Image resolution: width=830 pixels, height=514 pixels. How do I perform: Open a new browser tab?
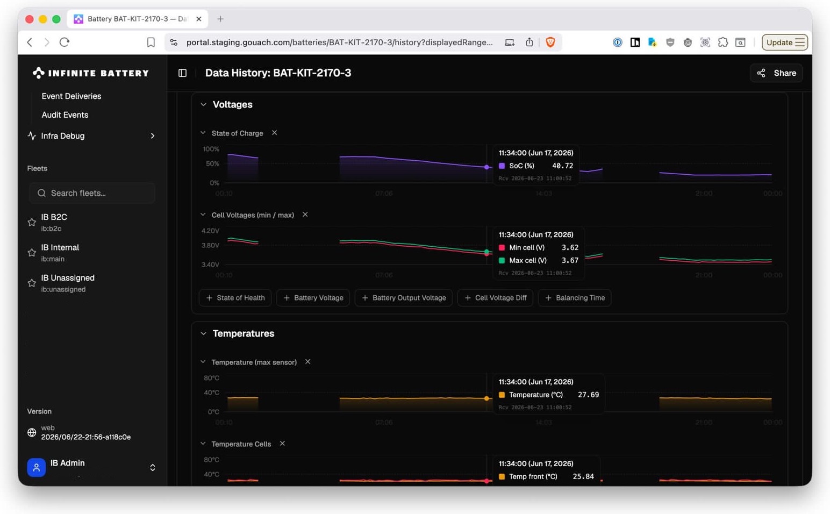tap(220, 19)
